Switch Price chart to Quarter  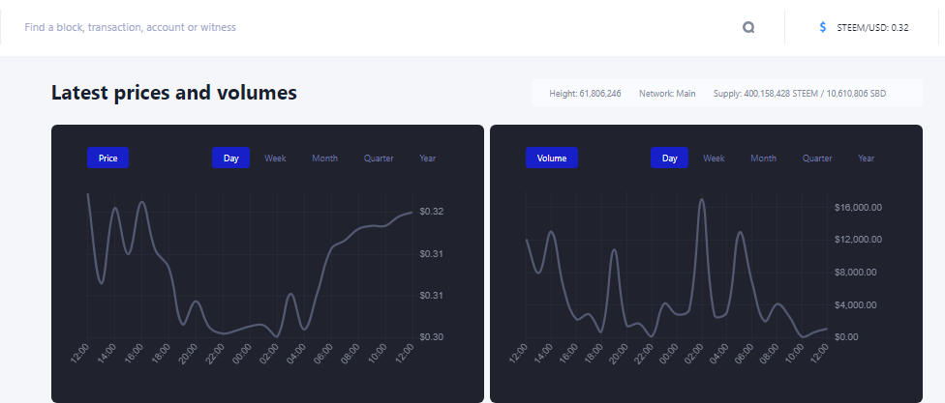pos(379,158)
